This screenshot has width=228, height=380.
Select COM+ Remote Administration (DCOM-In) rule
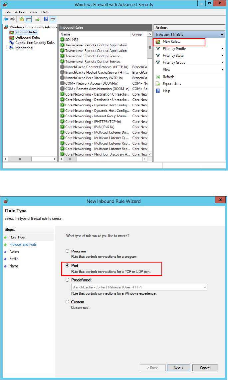click(x=103, y=89)
